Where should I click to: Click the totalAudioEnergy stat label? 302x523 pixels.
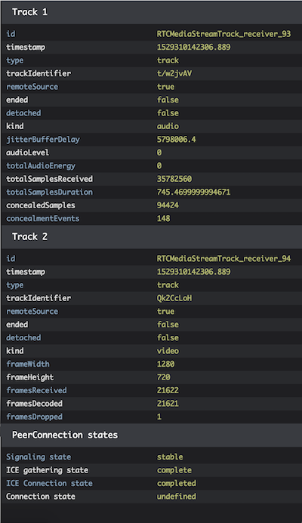coord(41,166)
